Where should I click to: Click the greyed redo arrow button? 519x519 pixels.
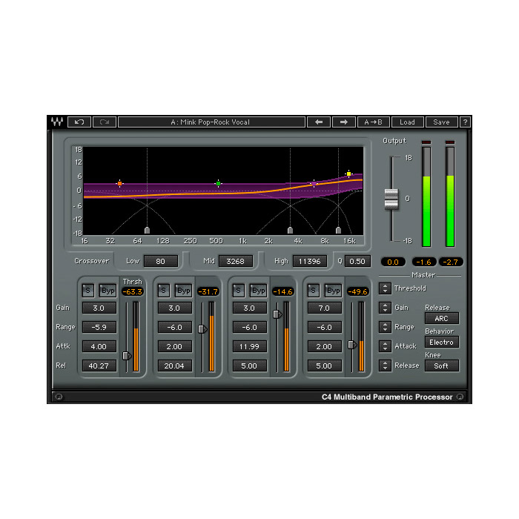pos(105,122)
